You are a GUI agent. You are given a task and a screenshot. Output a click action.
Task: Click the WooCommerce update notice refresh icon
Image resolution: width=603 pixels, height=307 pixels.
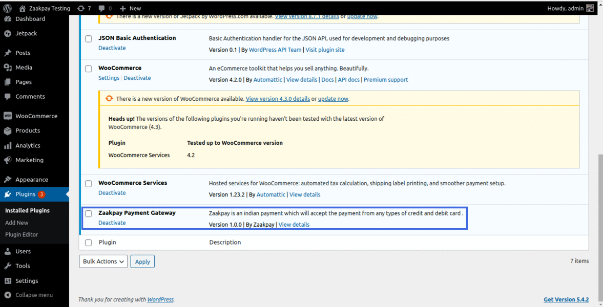(109, 98)
